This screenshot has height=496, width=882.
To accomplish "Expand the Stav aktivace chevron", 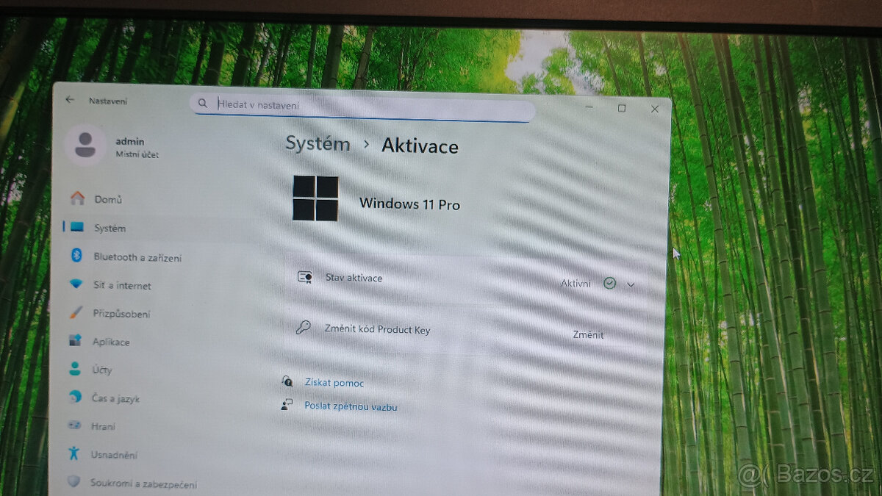I will coord(631,284).
